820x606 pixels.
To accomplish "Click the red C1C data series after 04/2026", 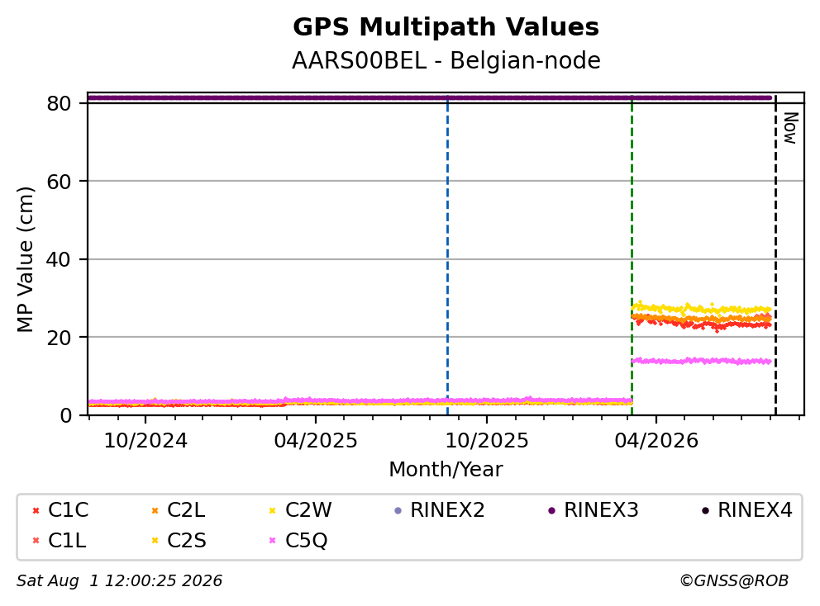I will pos(701,324).
